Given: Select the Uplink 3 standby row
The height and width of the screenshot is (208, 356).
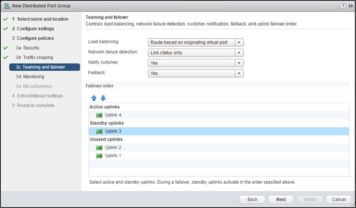Looking at the screenshot, I should tap(219, 131).
